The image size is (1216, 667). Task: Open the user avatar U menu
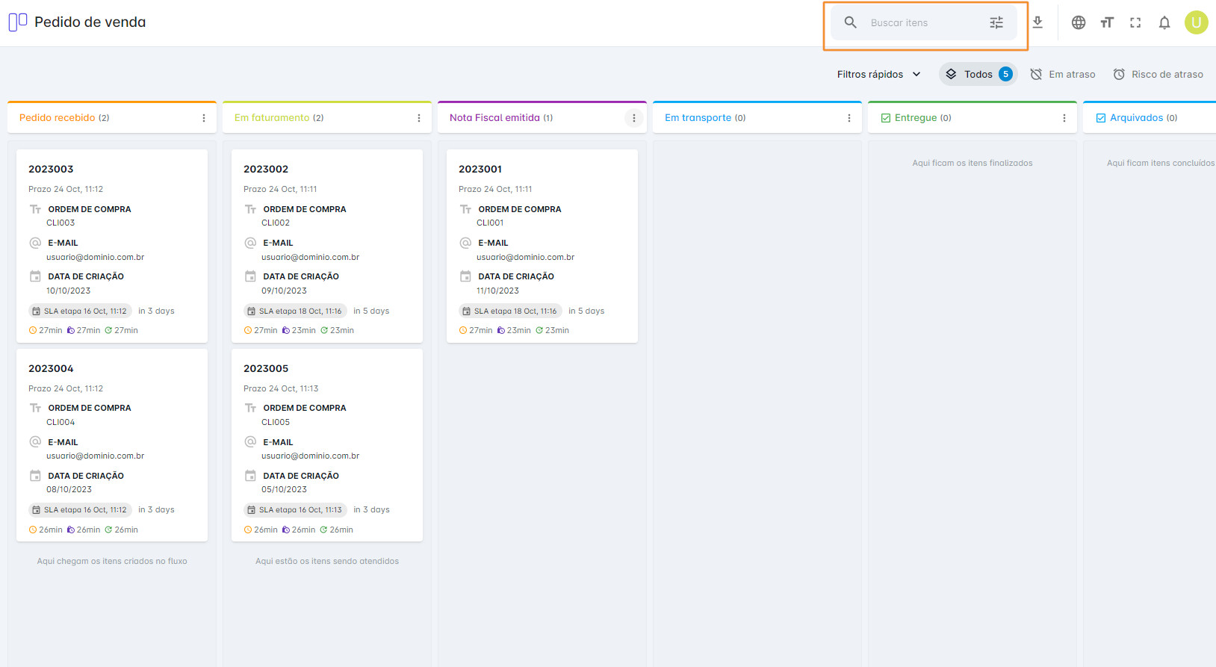tap(1196, 22)
